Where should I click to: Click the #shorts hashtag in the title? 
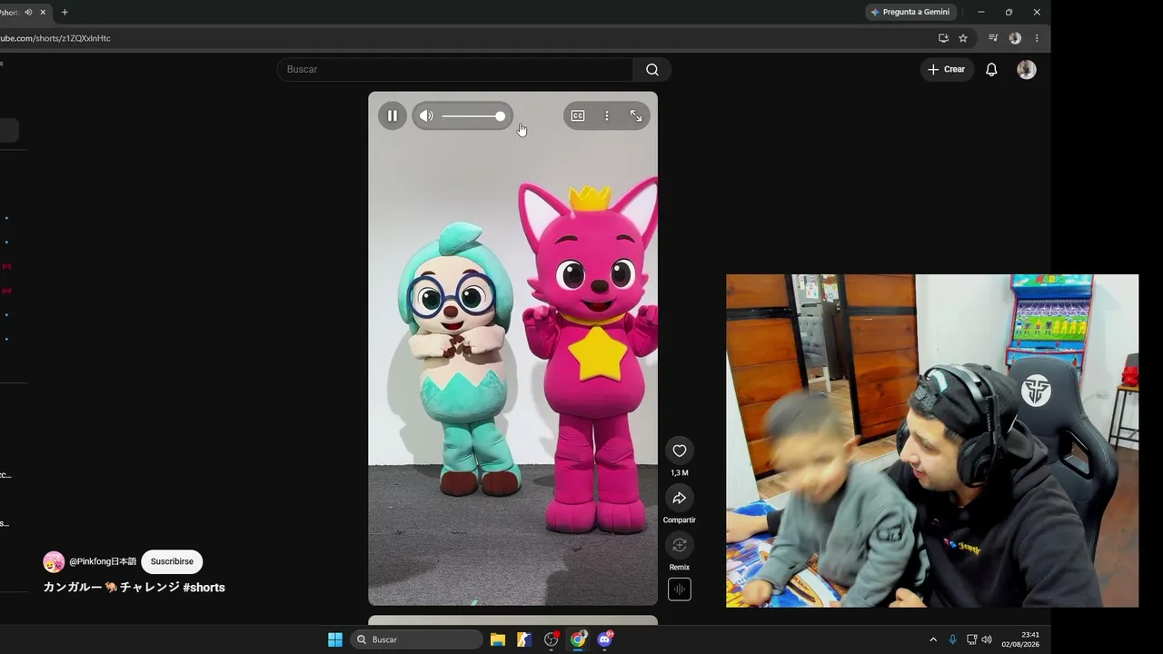click(x=204, y=587)
